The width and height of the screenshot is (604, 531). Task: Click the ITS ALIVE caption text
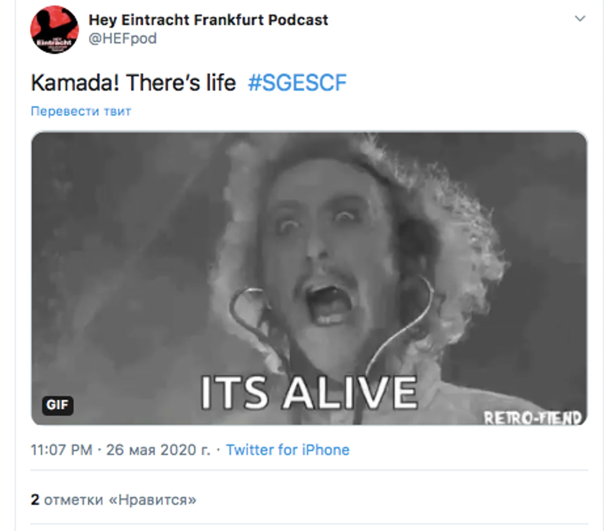(x=309, y=392)
